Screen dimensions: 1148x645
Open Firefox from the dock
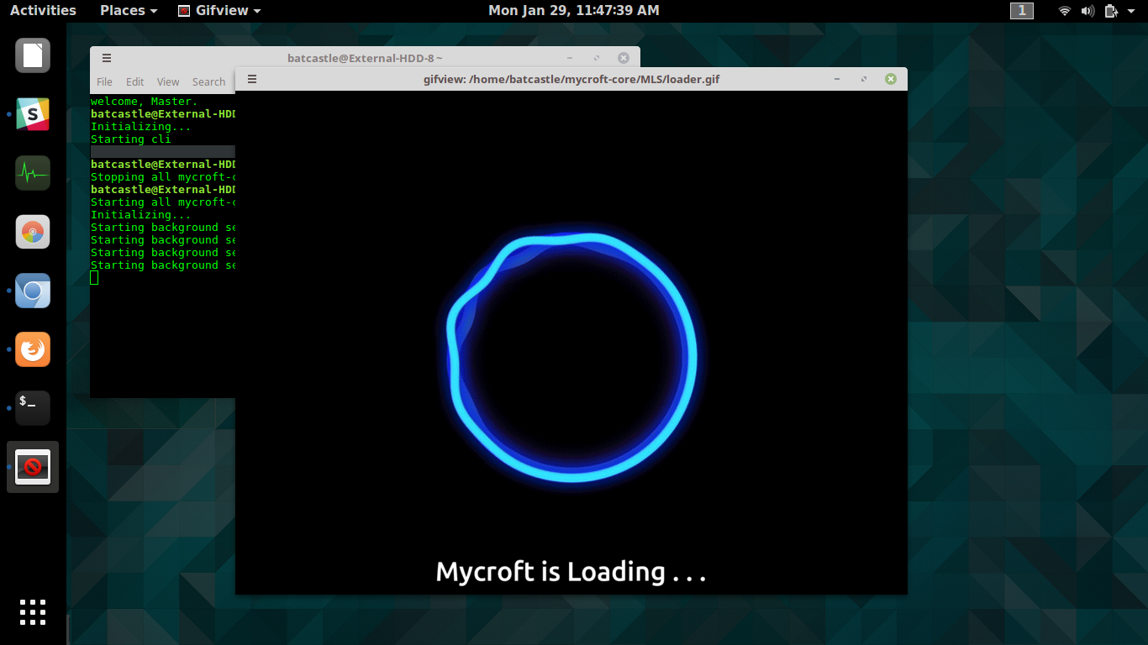[x=33, y=349]
